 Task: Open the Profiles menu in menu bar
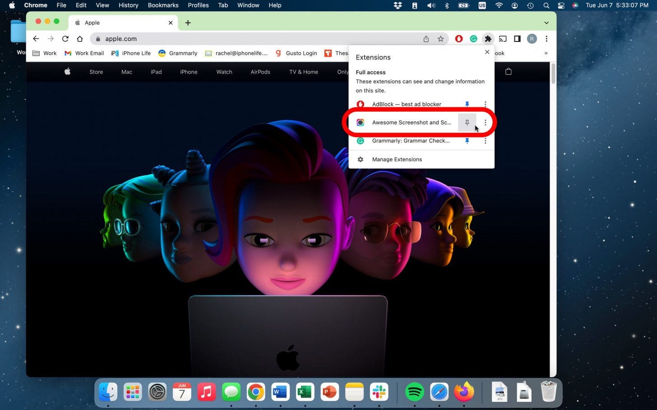point(198,5)
